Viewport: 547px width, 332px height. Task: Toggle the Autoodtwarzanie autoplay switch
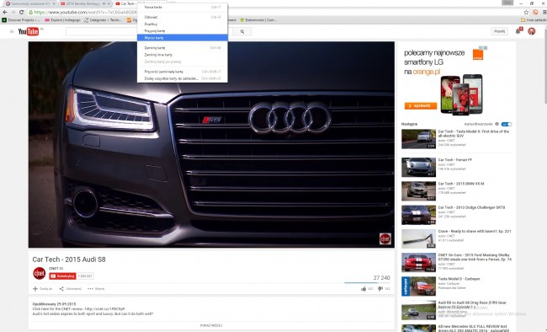(x=506, y=124)
